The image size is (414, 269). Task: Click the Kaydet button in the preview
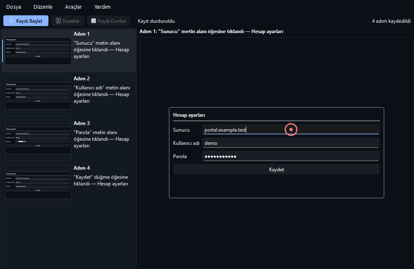tap(277, 170)
